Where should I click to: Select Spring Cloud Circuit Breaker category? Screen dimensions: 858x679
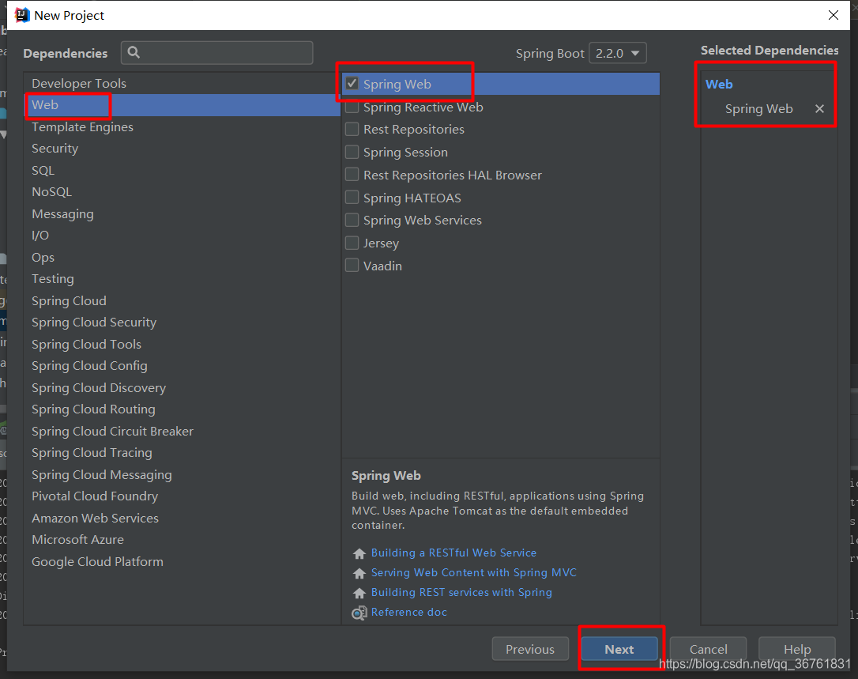click(182, 431)
